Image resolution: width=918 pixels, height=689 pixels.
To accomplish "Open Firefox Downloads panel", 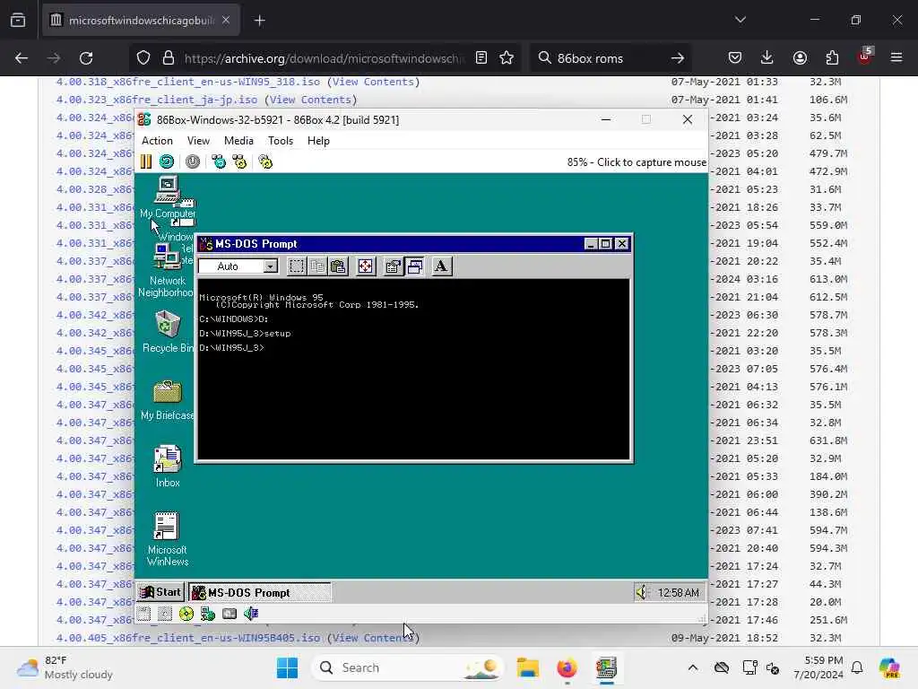I will 767,58.
